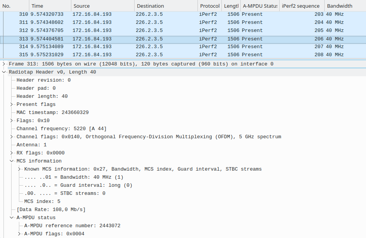Expand Known MCS information: 0x27 node
Viewport: 366px width, 238px height.
pos(19,169)
